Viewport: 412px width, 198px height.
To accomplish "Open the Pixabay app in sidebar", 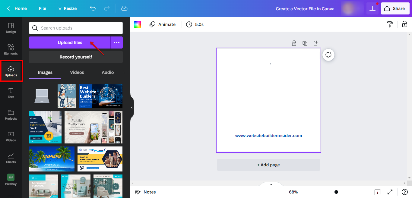I will [x=11, y=180].
